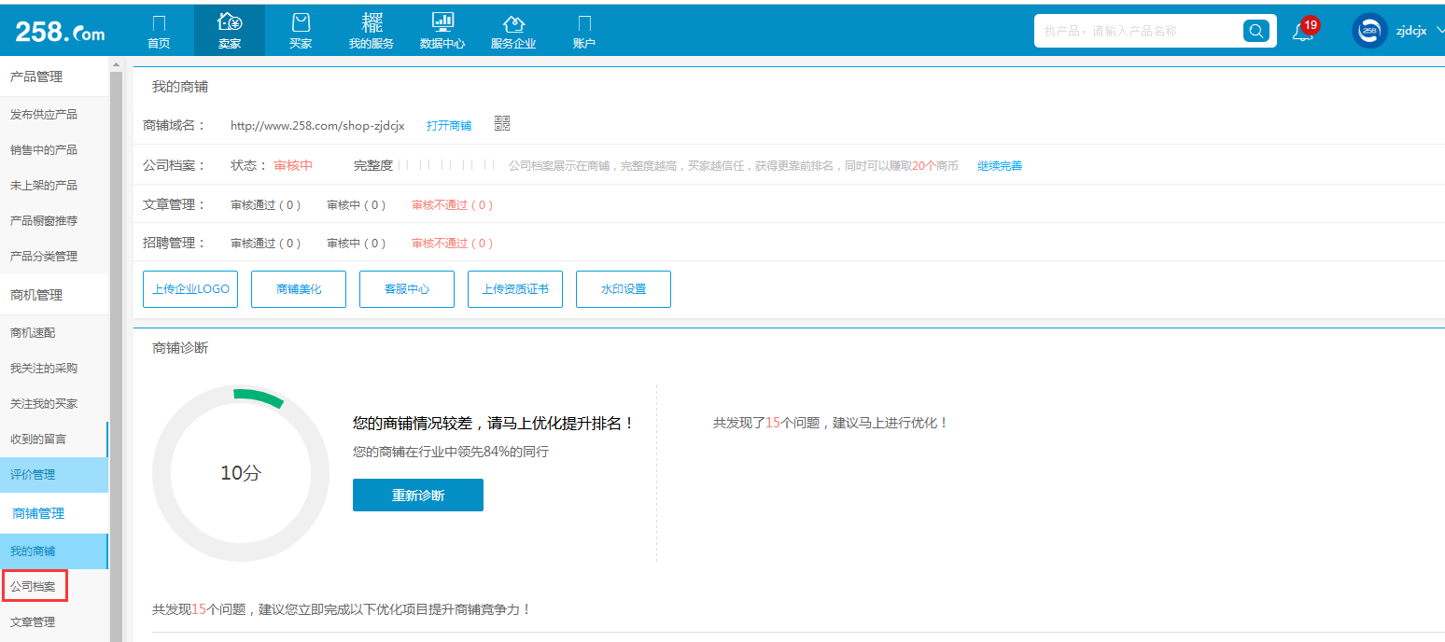Click 重新诊断 button
Image resolution: width=1445 pixels, height=642 pixels.
coord(418,495)
